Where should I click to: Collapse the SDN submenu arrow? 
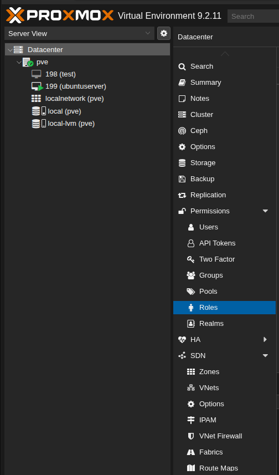tap(265, 355)
